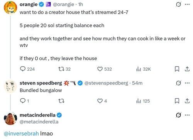Share orangie's post via share icon
Image resolution: width=193 pixels, height=140 pixels.
pos(187,69)
